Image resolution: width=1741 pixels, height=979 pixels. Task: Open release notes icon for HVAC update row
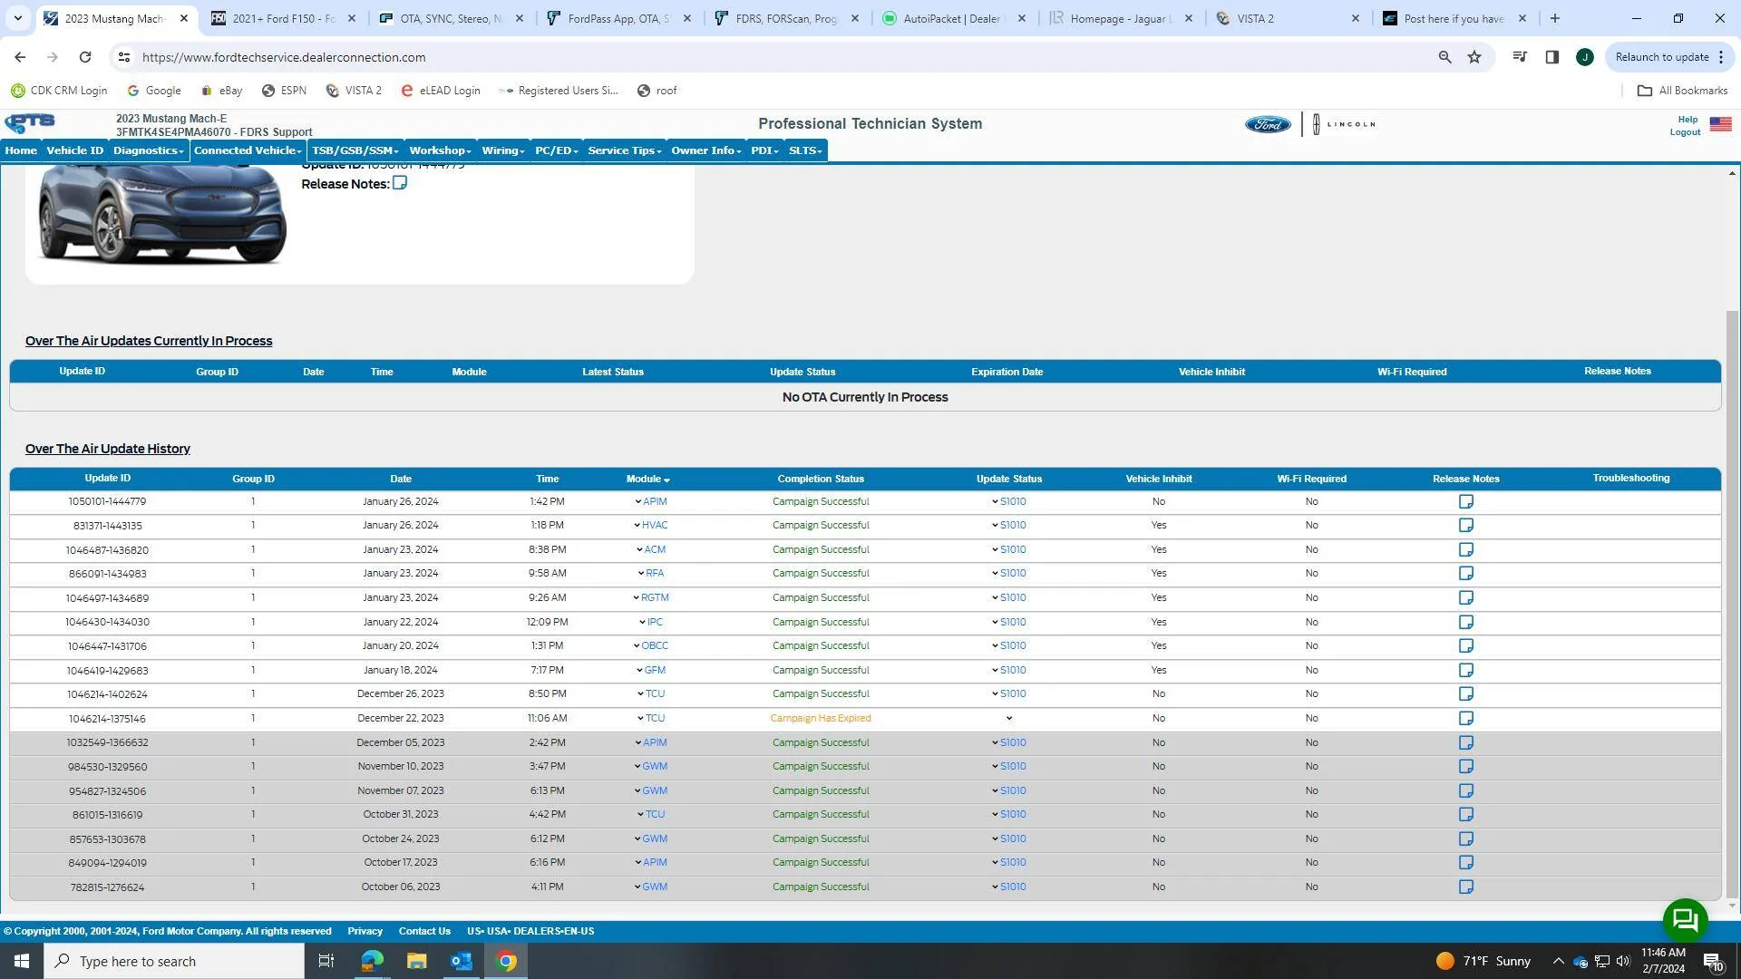(x=1465, y=525)
